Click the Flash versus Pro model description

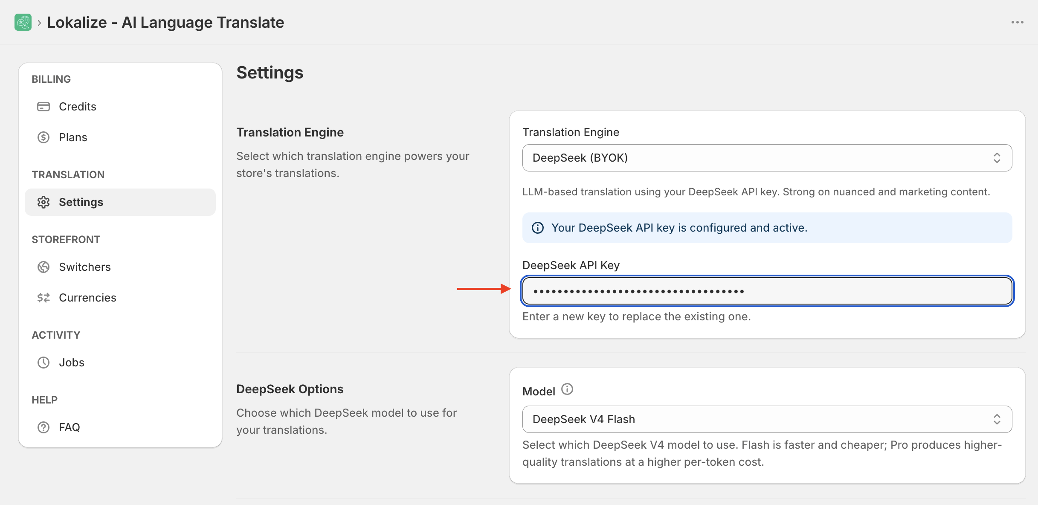pyautogui.click(x=762, y=453)
